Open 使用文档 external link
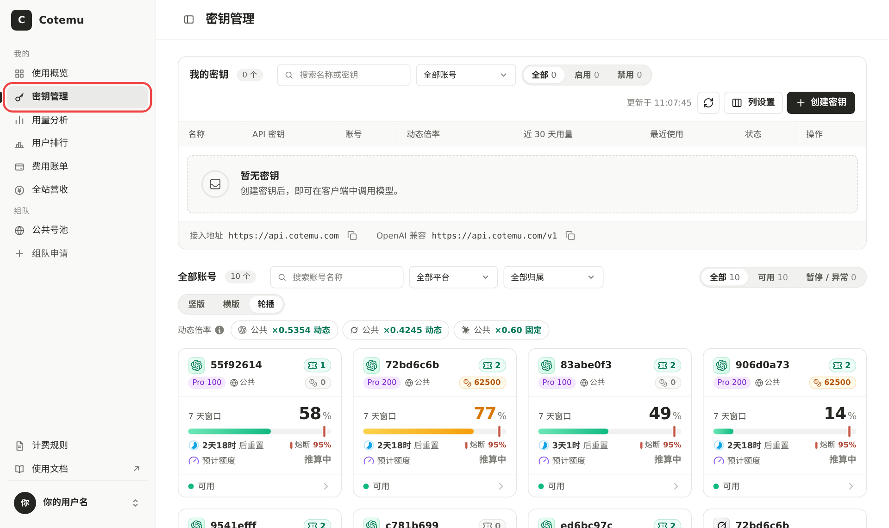Viewport: 889px width, 528px height. (x=77, y=469)
